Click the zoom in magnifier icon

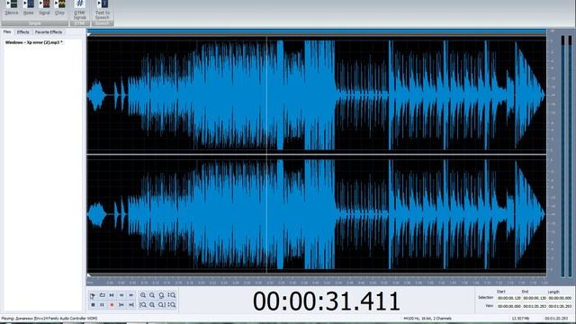(x=143, y=295)
